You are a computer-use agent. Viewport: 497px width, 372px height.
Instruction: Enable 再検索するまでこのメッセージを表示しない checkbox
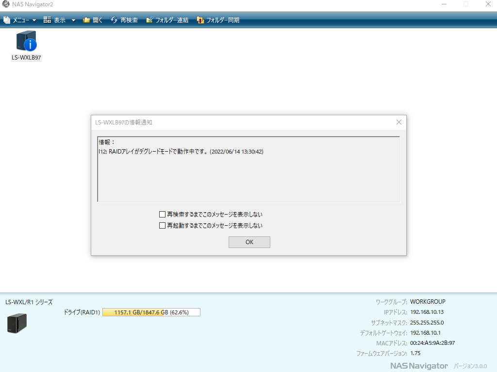[163, 214]
